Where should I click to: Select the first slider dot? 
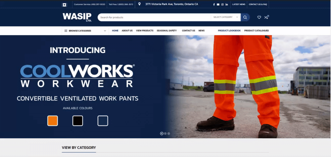(162, 133)
